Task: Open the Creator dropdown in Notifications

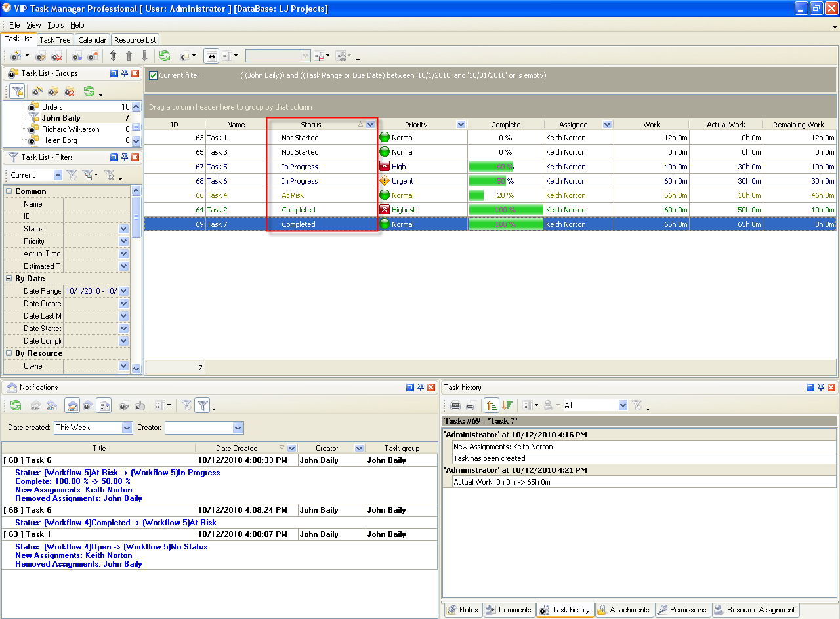Action: [238, 428]
